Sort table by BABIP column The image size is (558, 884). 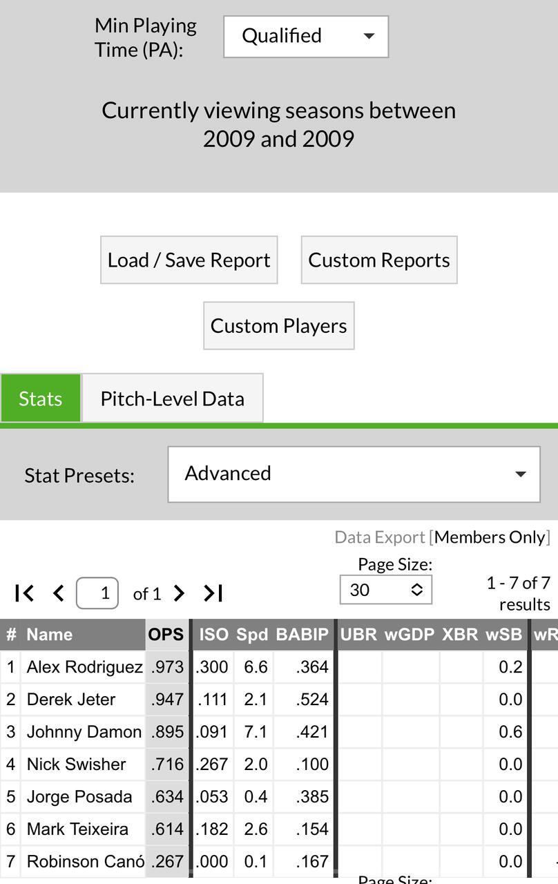(302, 635)
